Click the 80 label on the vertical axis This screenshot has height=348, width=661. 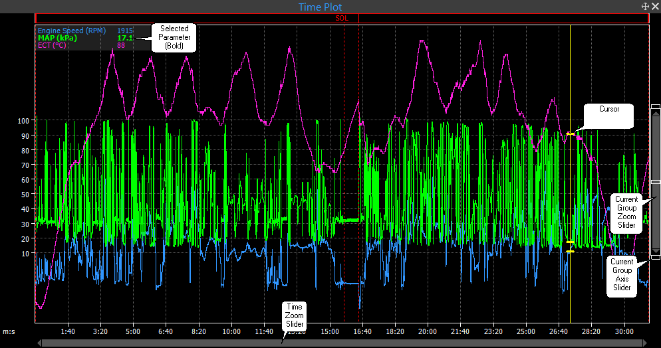[x=25, y=151]
